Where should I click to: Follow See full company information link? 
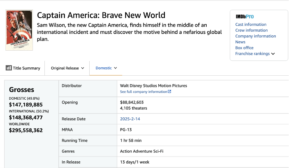point(143,92)
